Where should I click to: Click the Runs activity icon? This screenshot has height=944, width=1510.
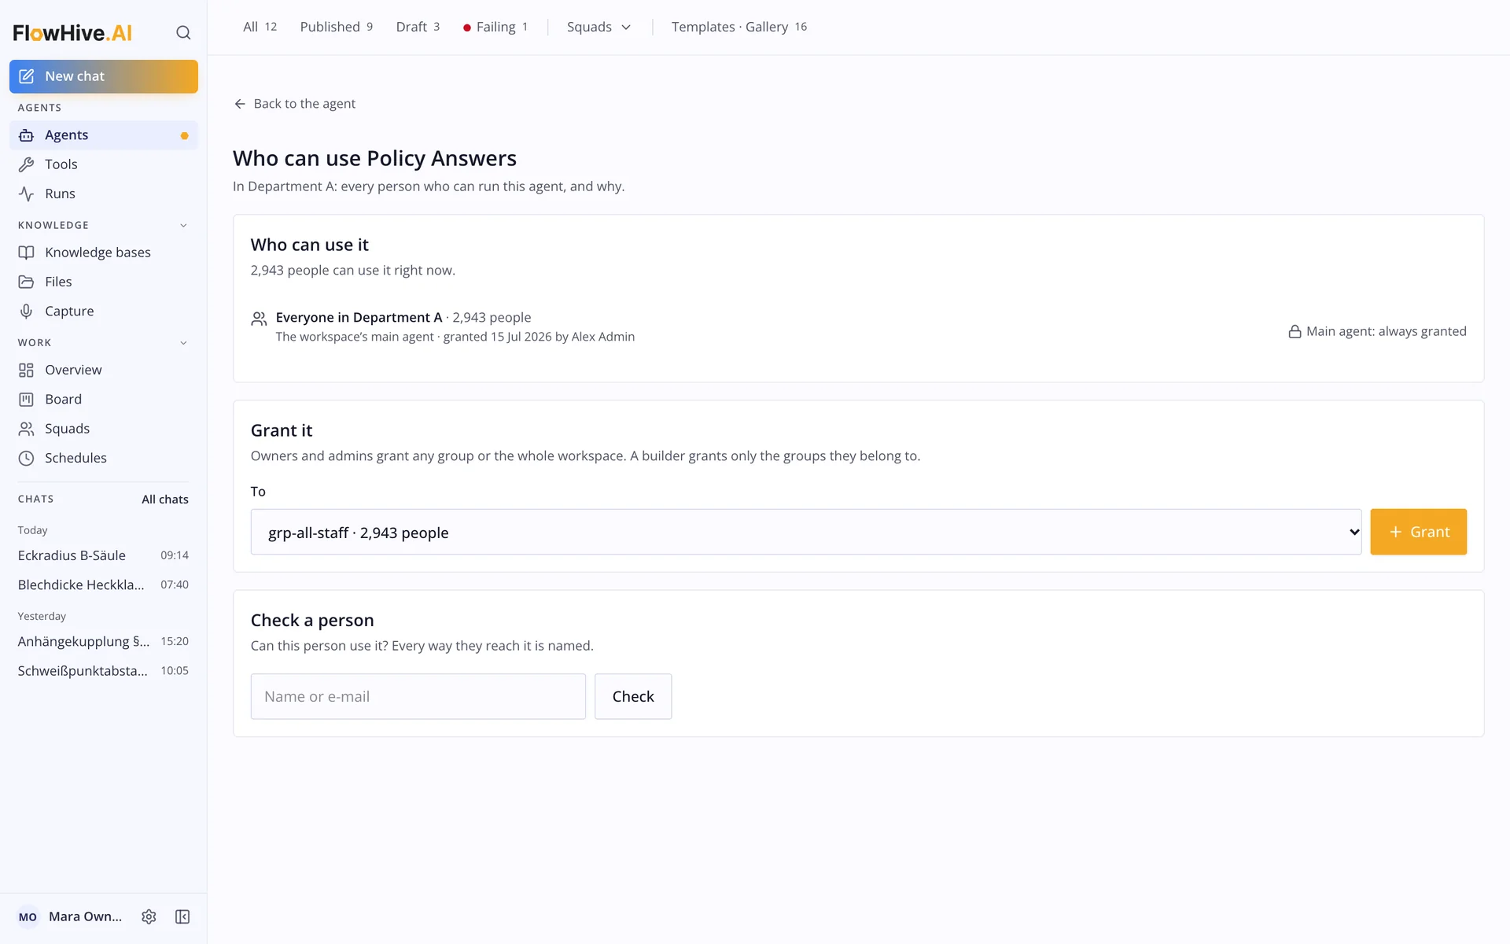[x=26, y=194]
